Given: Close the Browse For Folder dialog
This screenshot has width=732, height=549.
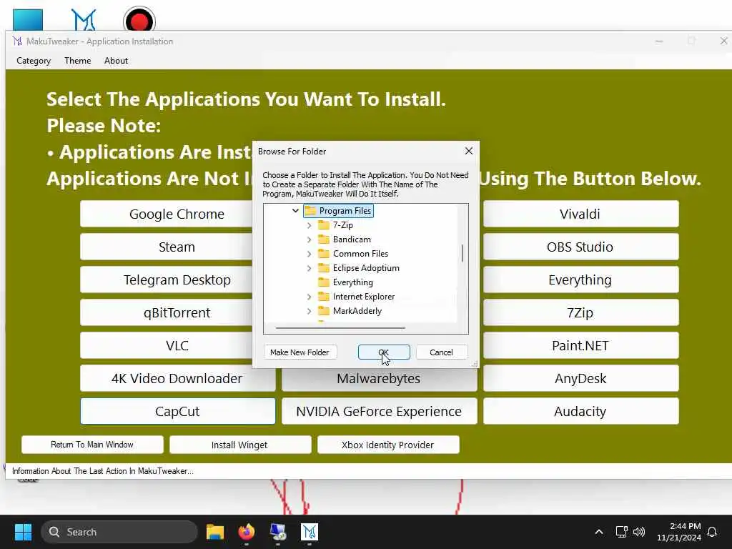Looking at the screenshot, I should click(469, 151).
